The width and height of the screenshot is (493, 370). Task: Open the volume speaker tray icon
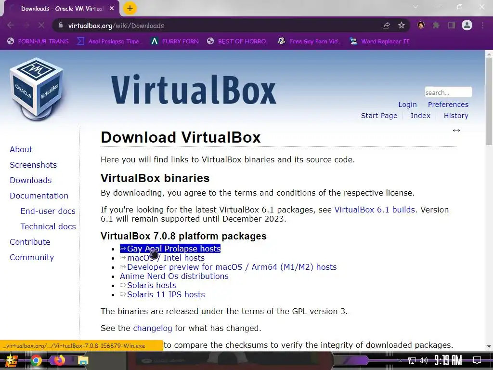[424, 360]
